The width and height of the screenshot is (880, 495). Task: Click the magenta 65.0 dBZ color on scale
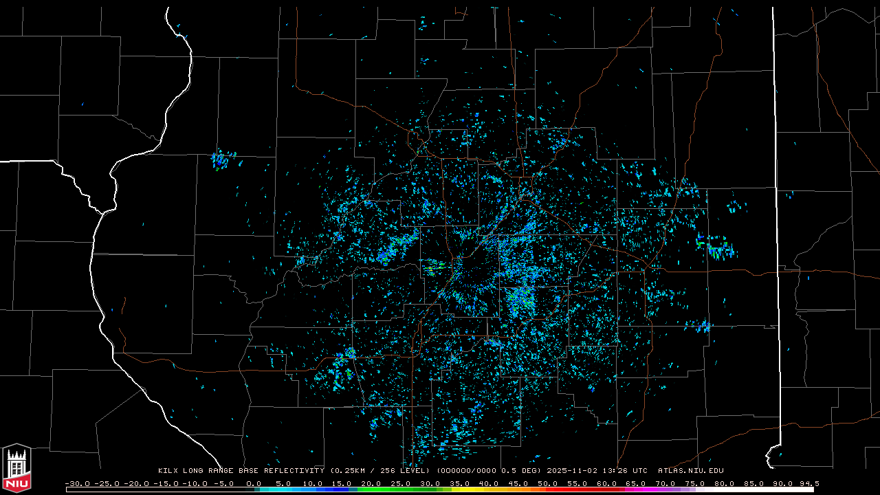tap(635, 489)
